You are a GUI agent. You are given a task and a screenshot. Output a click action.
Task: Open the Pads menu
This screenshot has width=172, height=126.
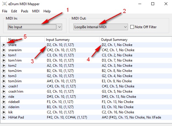click(x=24, y=11)
